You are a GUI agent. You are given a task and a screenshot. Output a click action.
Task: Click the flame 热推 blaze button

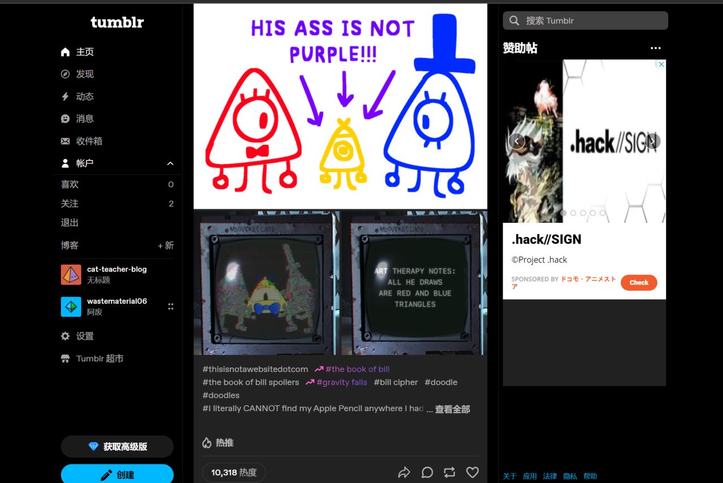(x=218, y=443)
